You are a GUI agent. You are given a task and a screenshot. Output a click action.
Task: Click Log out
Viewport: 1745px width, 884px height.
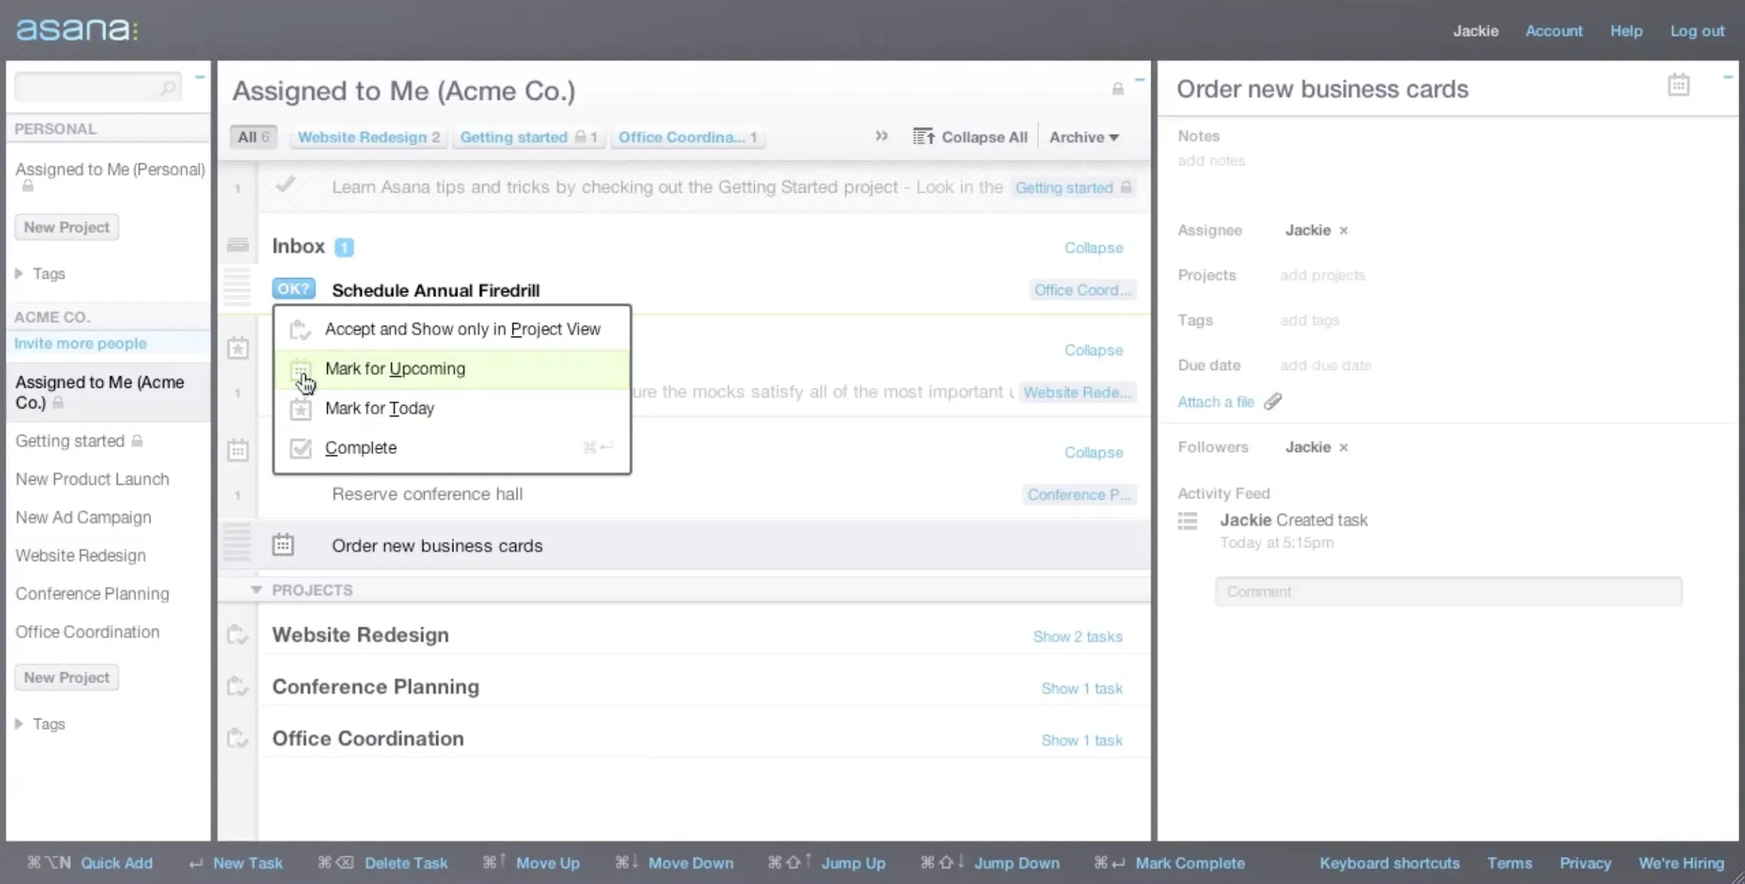click(1697, 31)
